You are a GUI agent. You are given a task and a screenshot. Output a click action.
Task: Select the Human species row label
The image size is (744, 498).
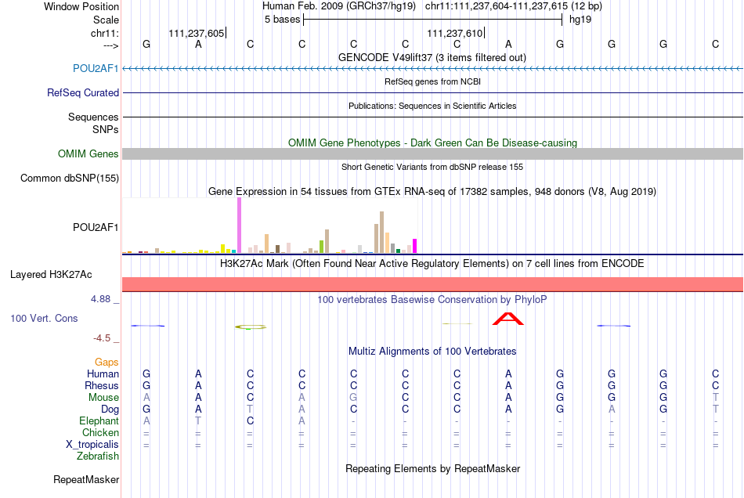(103, 373)
